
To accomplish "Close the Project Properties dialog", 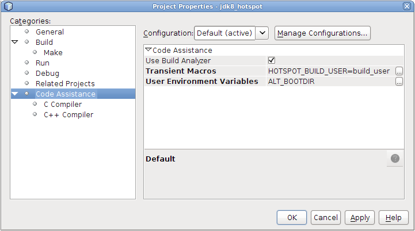I will coord(406,6).
